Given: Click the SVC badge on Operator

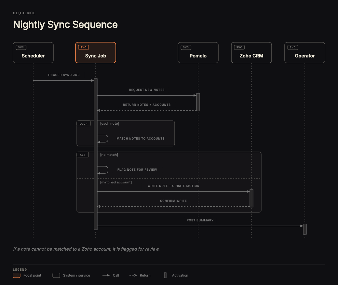Looking at the screenshot, I should [292, 47].
